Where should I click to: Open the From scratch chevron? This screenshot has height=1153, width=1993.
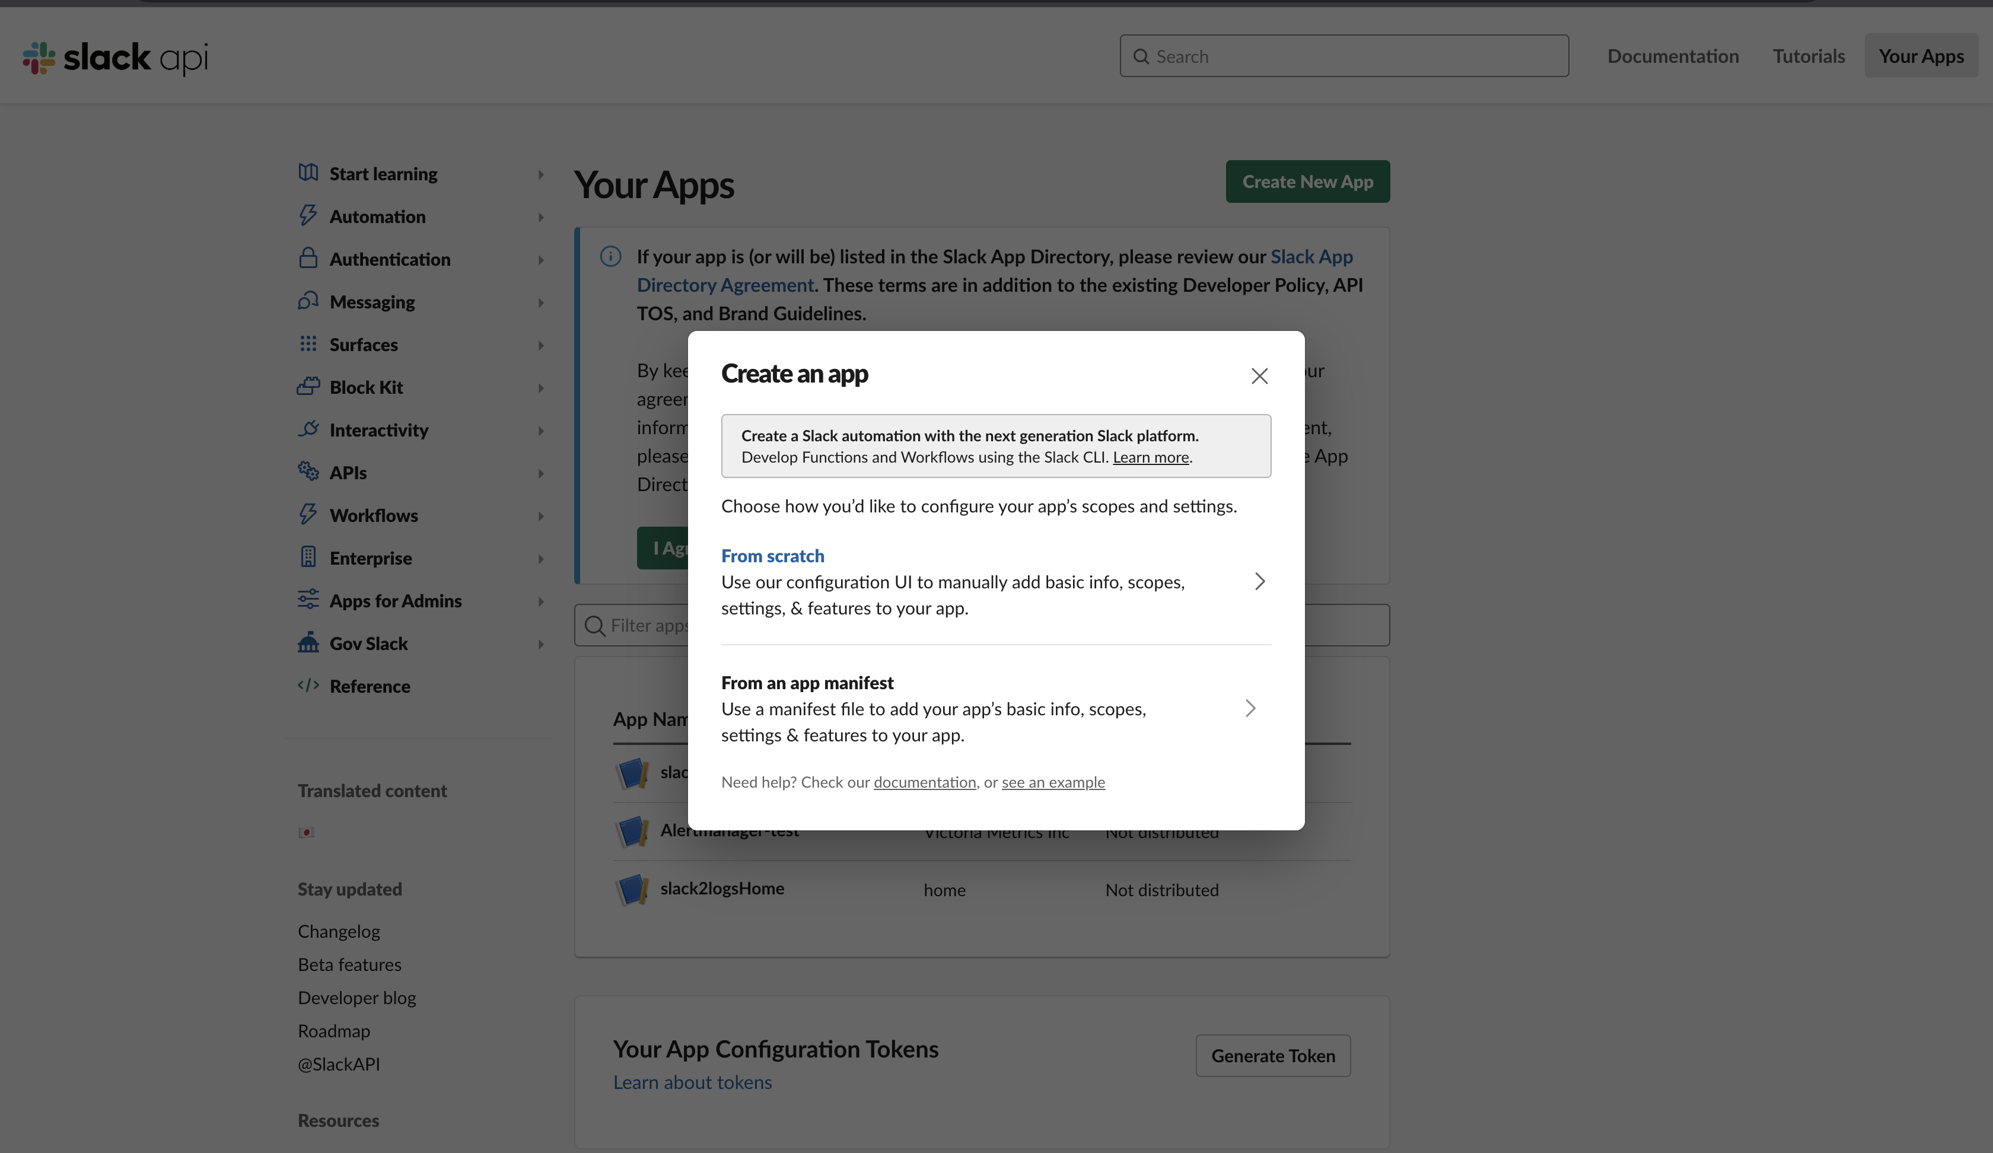pos(1260,581)
